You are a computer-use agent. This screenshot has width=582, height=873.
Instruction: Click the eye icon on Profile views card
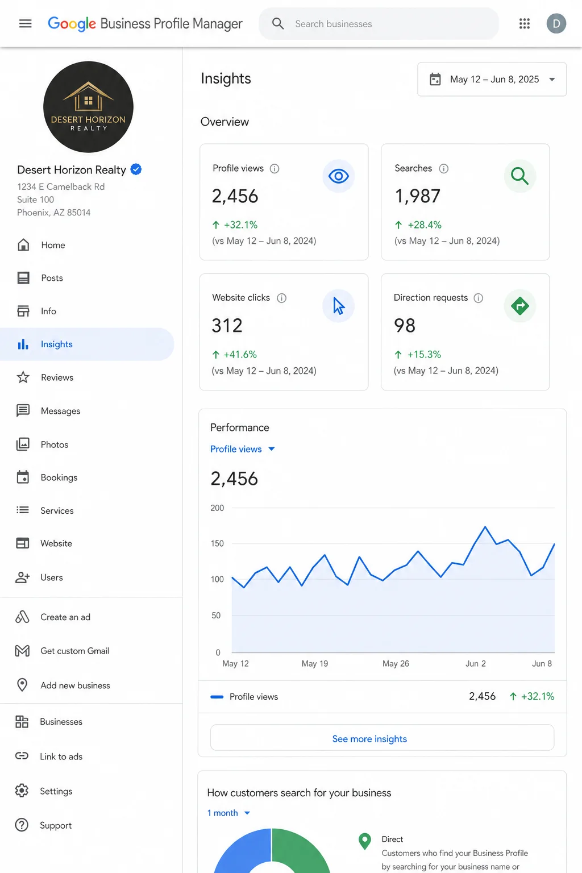click(x=339, y=176)
